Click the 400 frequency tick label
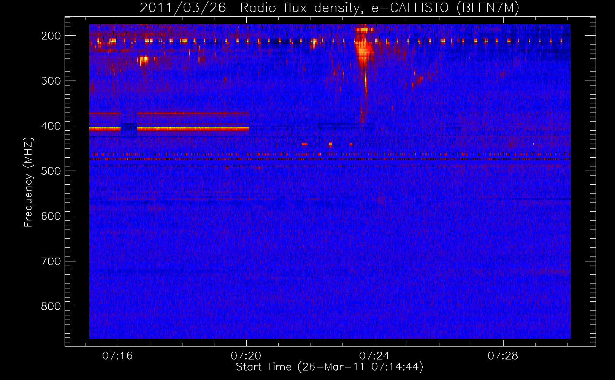 51,126
